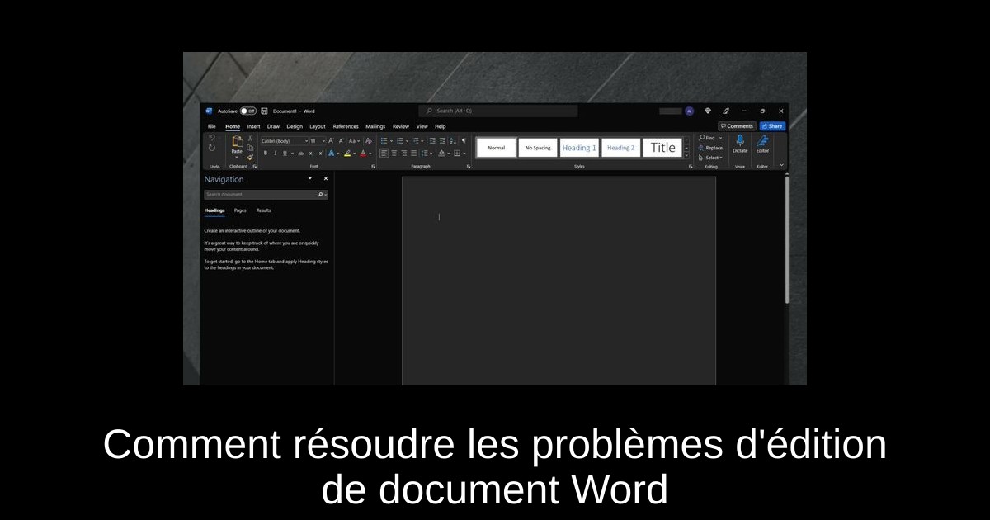The image size is (990, 520).
Task: Click in the Search (Alt+Q) box
Action: point(498,111)
